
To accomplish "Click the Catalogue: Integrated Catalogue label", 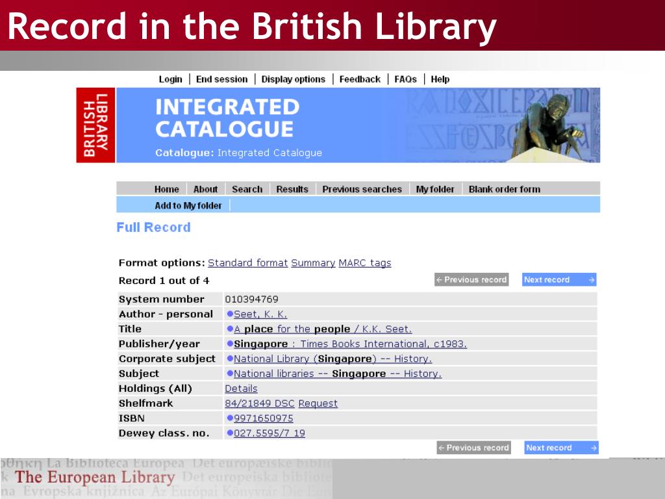I will click(238, 153).
